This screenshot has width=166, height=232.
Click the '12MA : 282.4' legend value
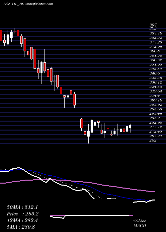point(22,220)
